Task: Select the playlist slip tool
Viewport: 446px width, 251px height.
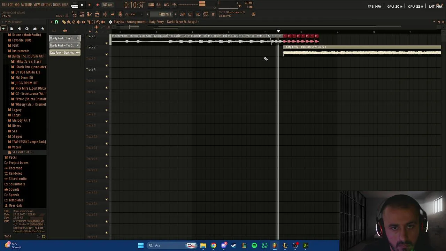Action: (x=83, y=22)
